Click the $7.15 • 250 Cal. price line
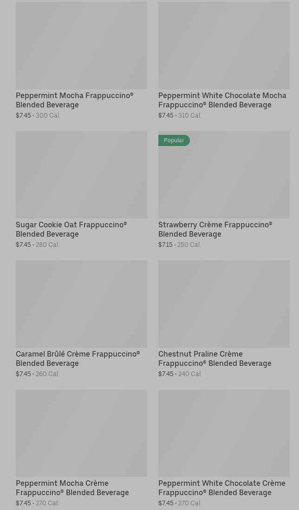299x510 pixels. coord(180,245)
